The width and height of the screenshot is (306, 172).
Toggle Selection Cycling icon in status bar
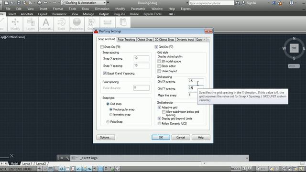point(111,169)
